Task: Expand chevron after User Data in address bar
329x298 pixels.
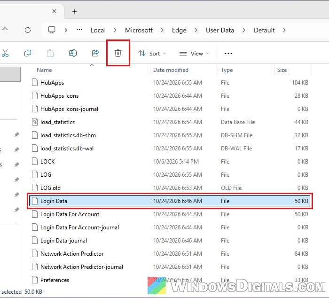Action: (x=244, y=30)
